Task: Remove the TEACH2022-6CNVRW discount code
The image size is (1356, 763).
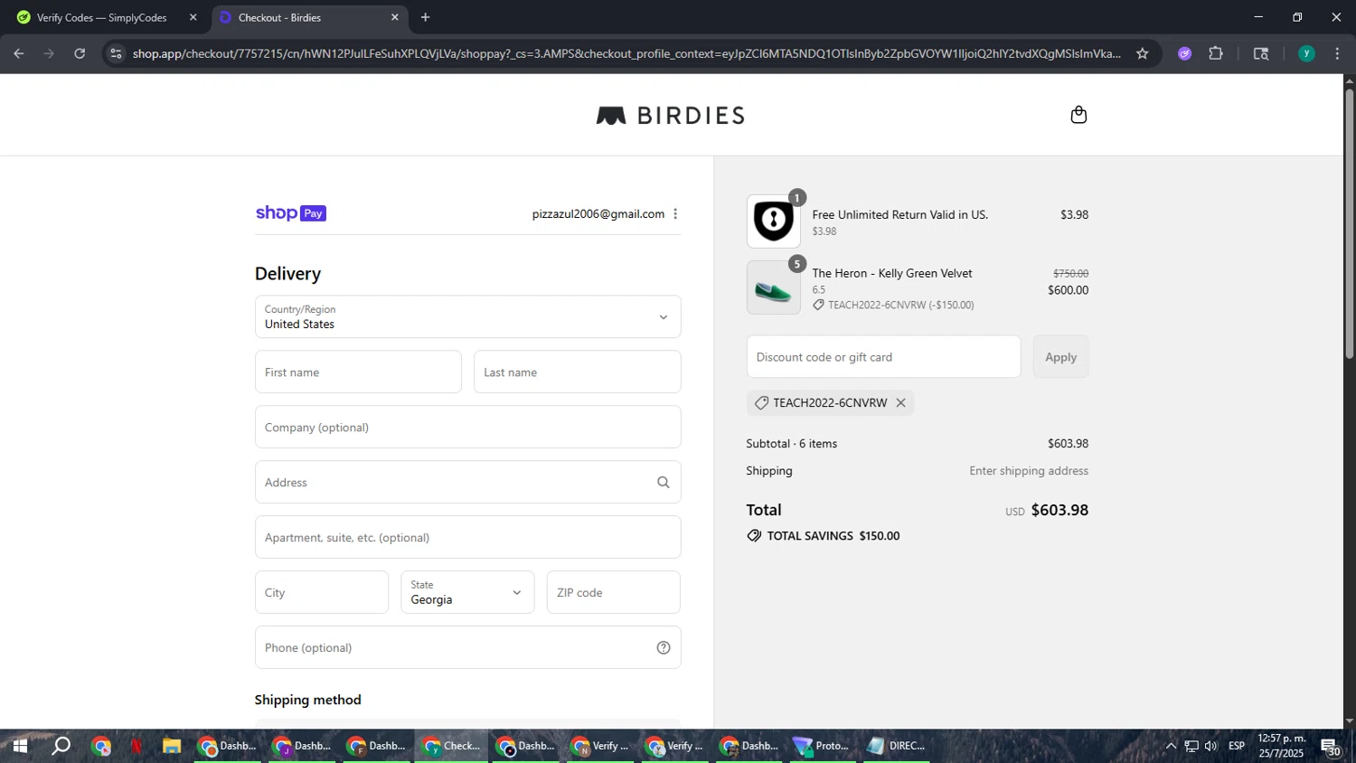Action: pos(900,403)
